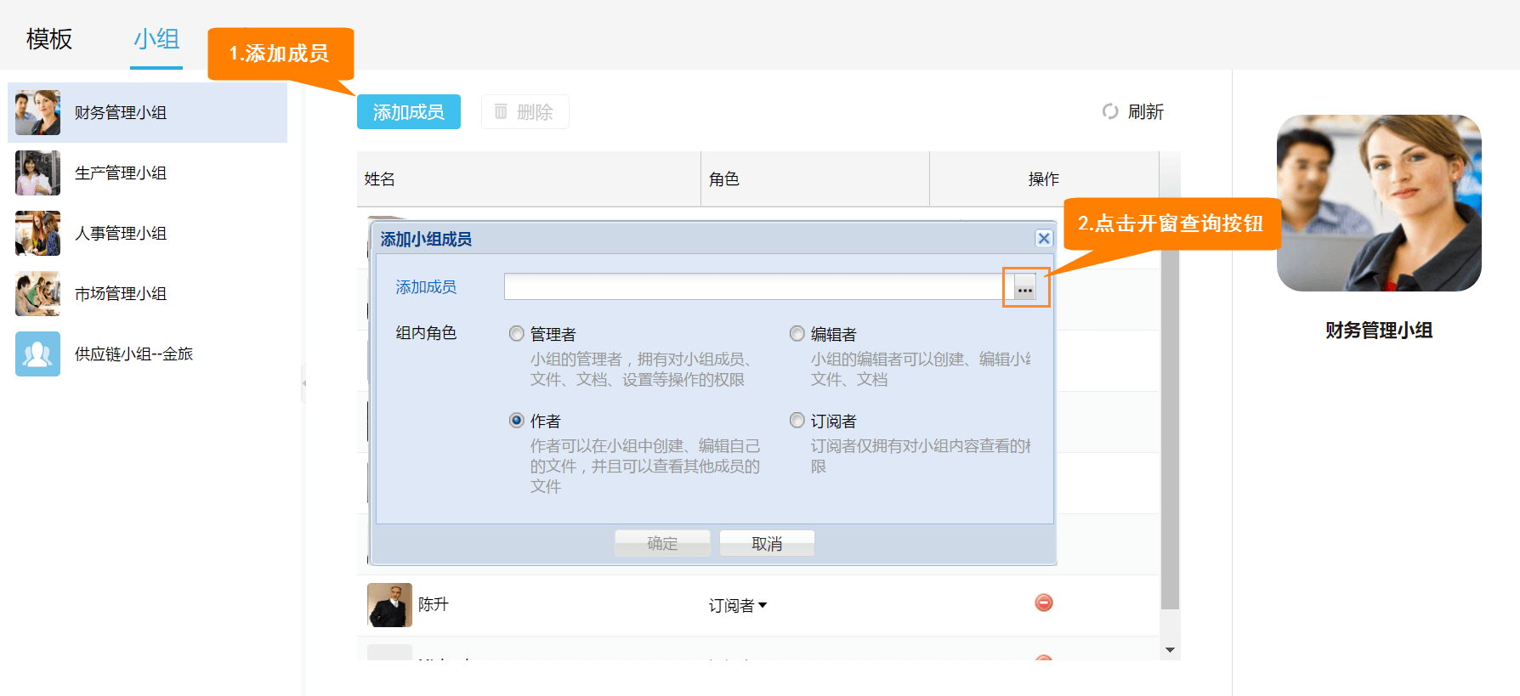
Task: Close the 添加小组成员 dialog
Action: [1044, 239]
